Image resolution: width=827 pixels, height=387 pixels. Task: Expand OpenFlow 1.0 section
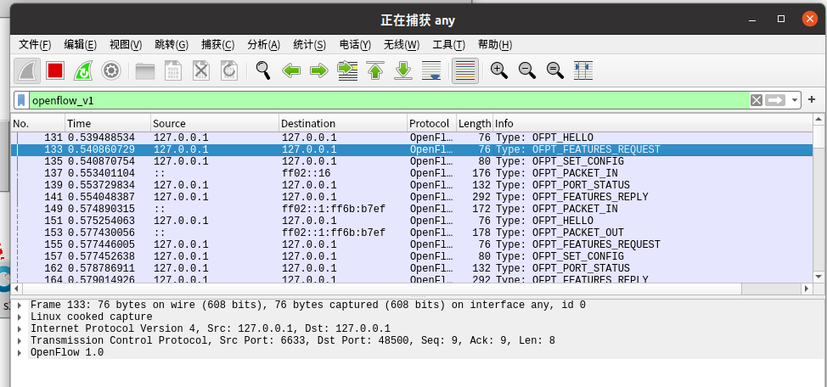tap(20, 353)
